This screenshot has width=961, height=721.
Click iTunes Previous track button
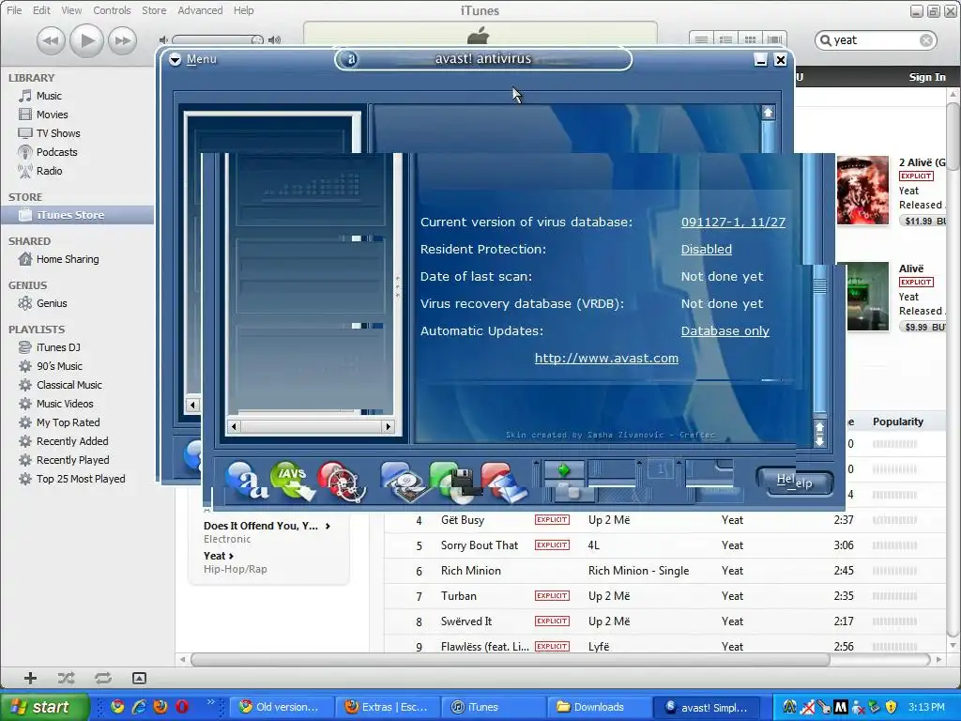click(51, 41)
